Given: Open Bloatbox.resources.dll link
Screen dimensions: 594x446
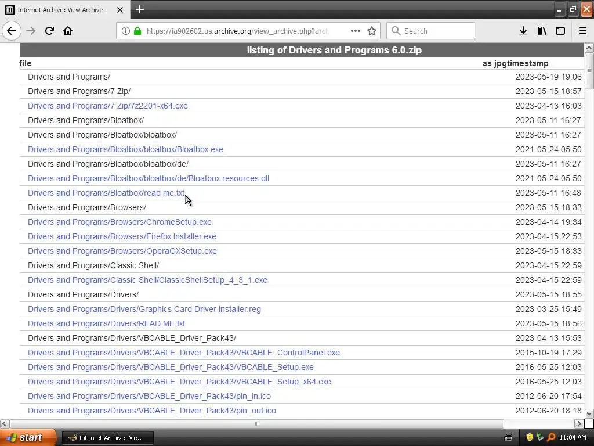Looking at the screenshot, I should [148, 178].
